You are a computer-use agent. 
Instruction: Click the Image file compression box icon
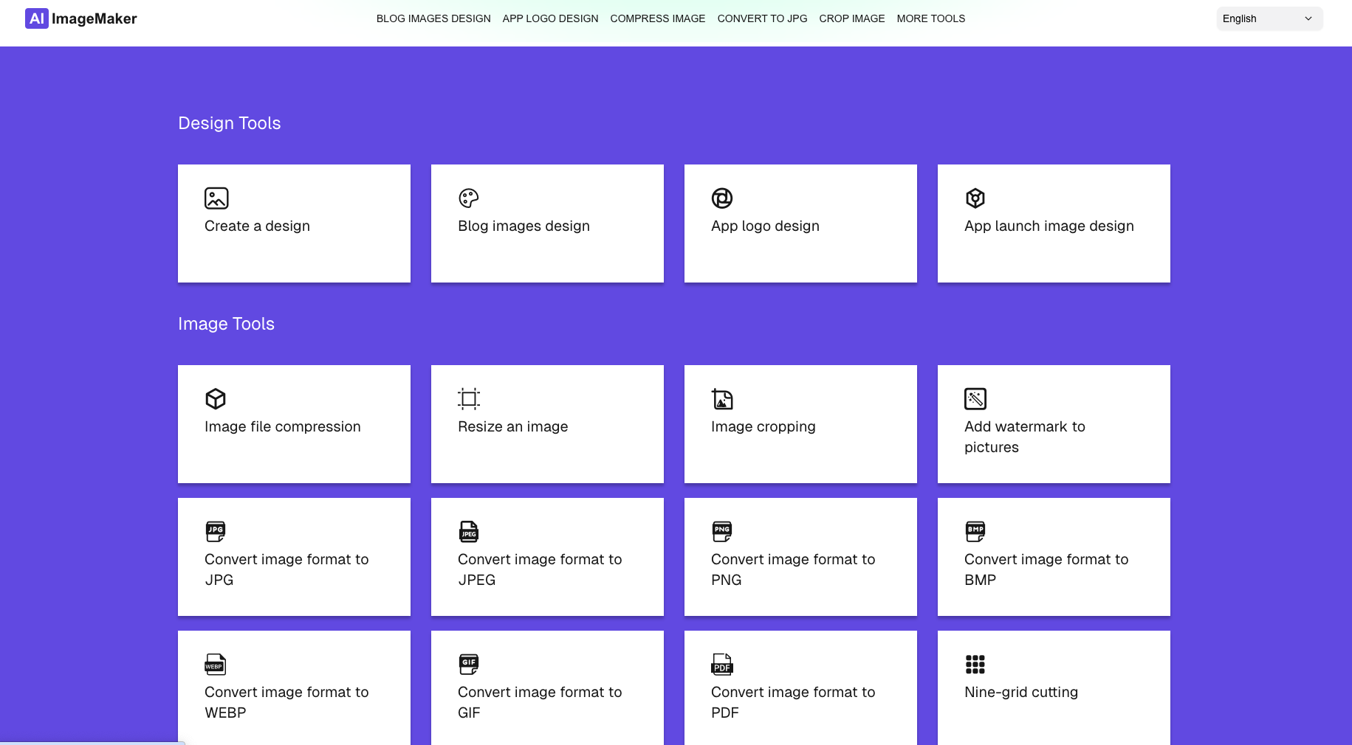click(215, 398)
